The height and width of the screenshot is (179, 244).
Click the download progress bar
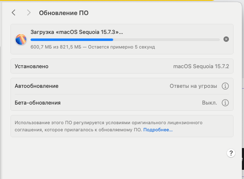point(125,40)
